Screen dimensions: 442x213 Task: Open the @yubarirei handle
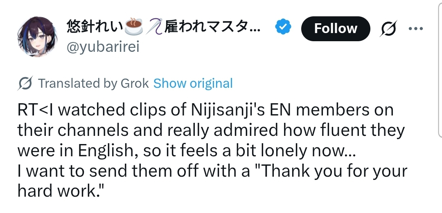pos(103,47)
